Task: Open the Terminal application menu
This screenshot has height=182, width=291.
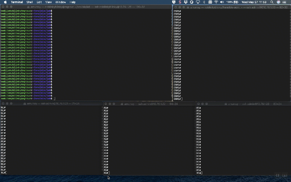Action: click(17, 2)
